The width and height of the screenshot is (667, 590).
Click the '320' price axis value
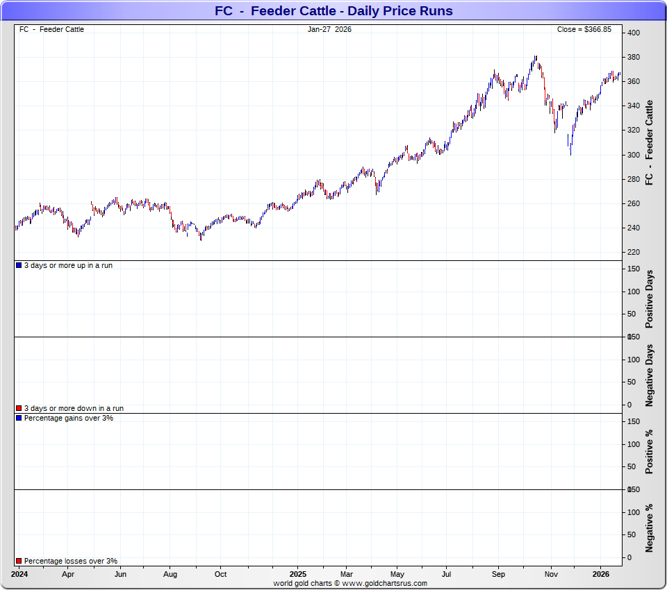(x=634, y=130)
